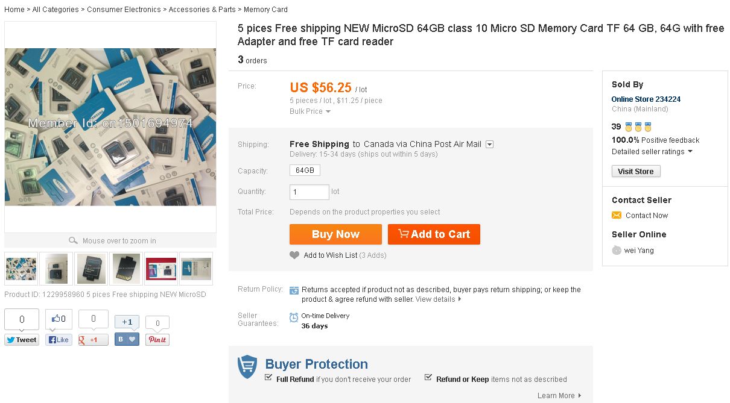
Task: Click the Google +1 share icon
Action: pos(94,340)
